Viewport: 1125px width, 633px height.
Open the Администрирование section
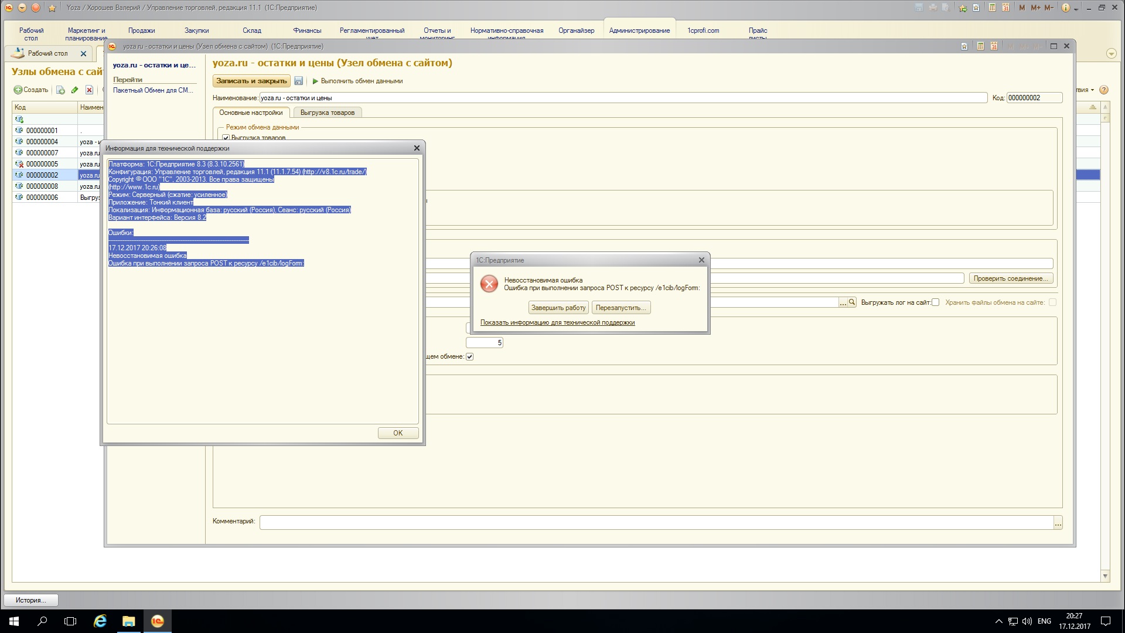click(x=639, y=30)
